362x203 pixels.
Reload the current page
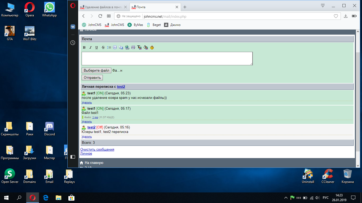tap(100, 16)
